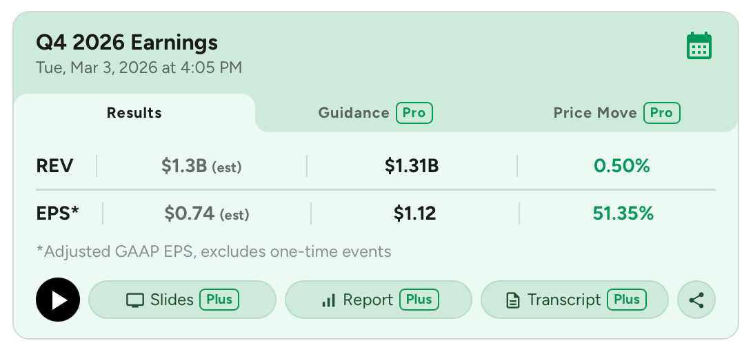Click the Q4 2026 Earnings title
Image resolution: width=753 pixels, height=354 pixels.
pyautogui.click(x=127, y=43)
